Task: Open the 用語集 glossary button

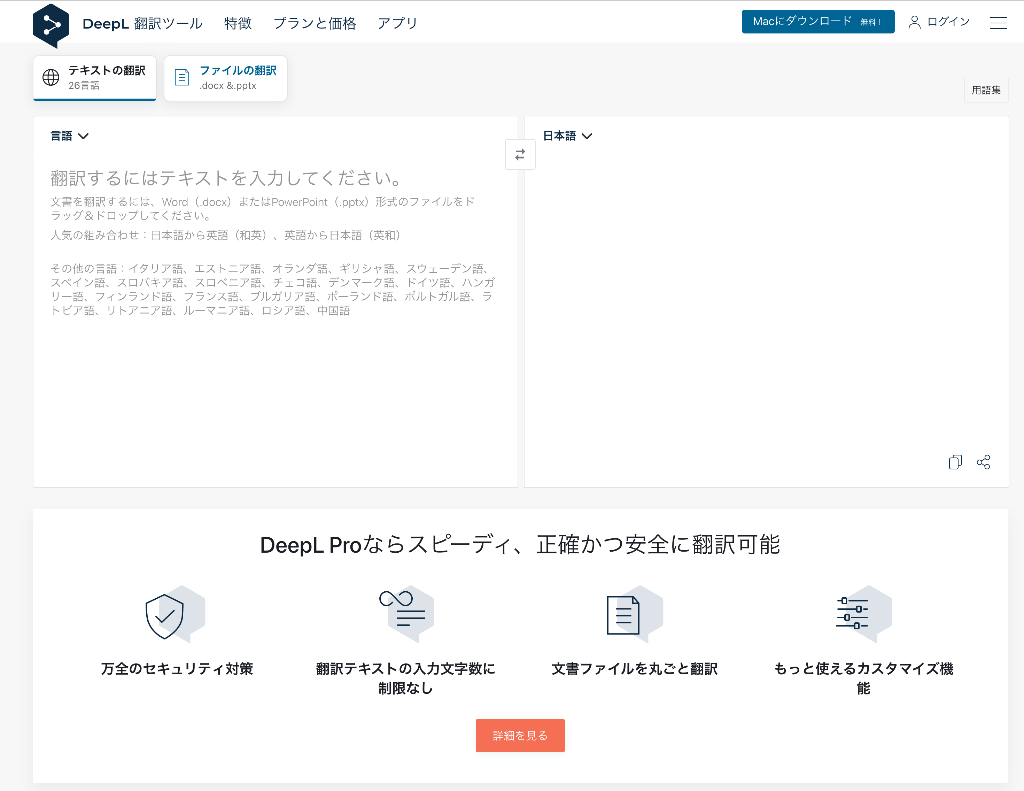Action: tap(986, 90)
